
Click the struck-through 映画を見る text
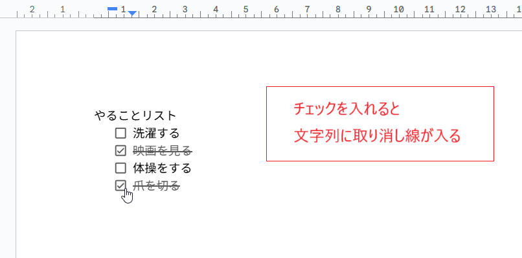coord(163,150)
